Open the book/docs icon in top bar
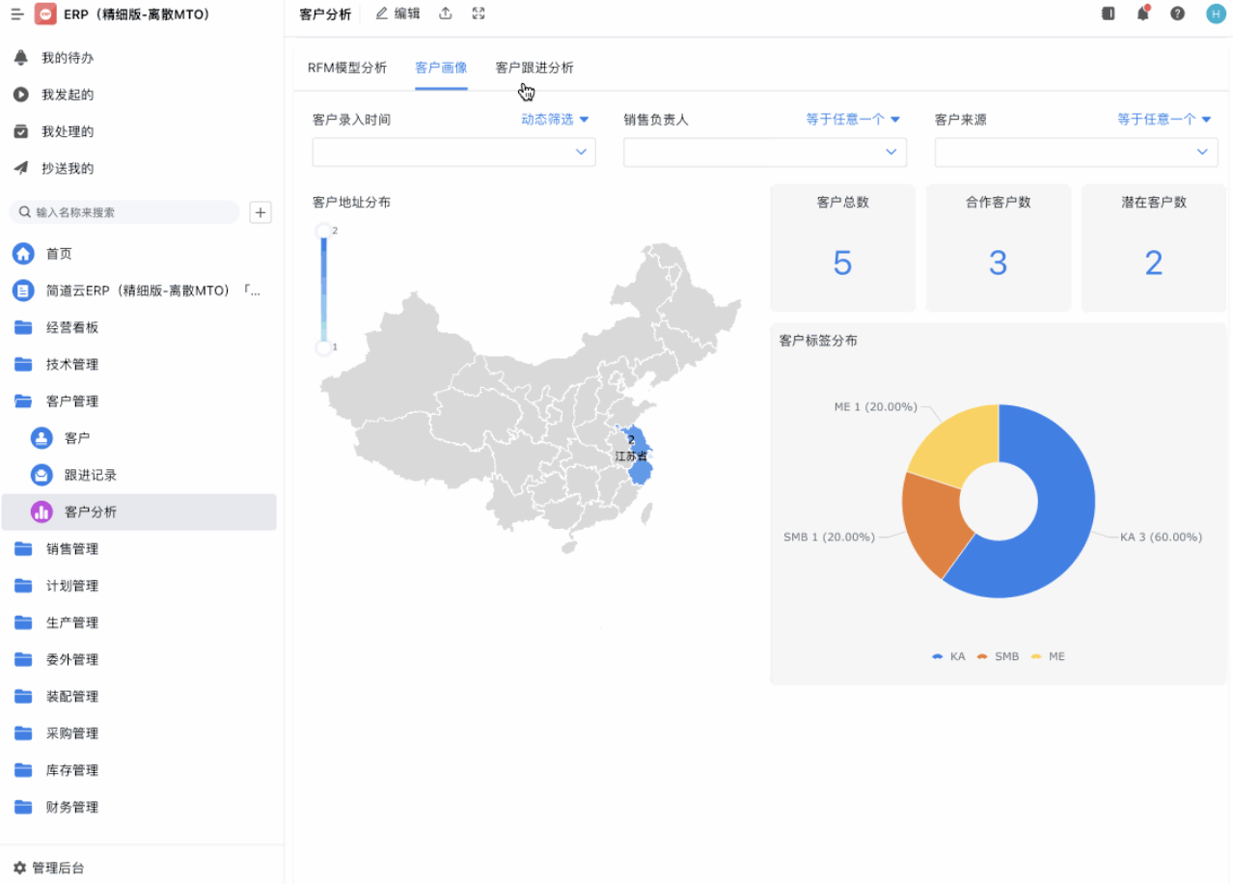 [x=1108, y=14]
